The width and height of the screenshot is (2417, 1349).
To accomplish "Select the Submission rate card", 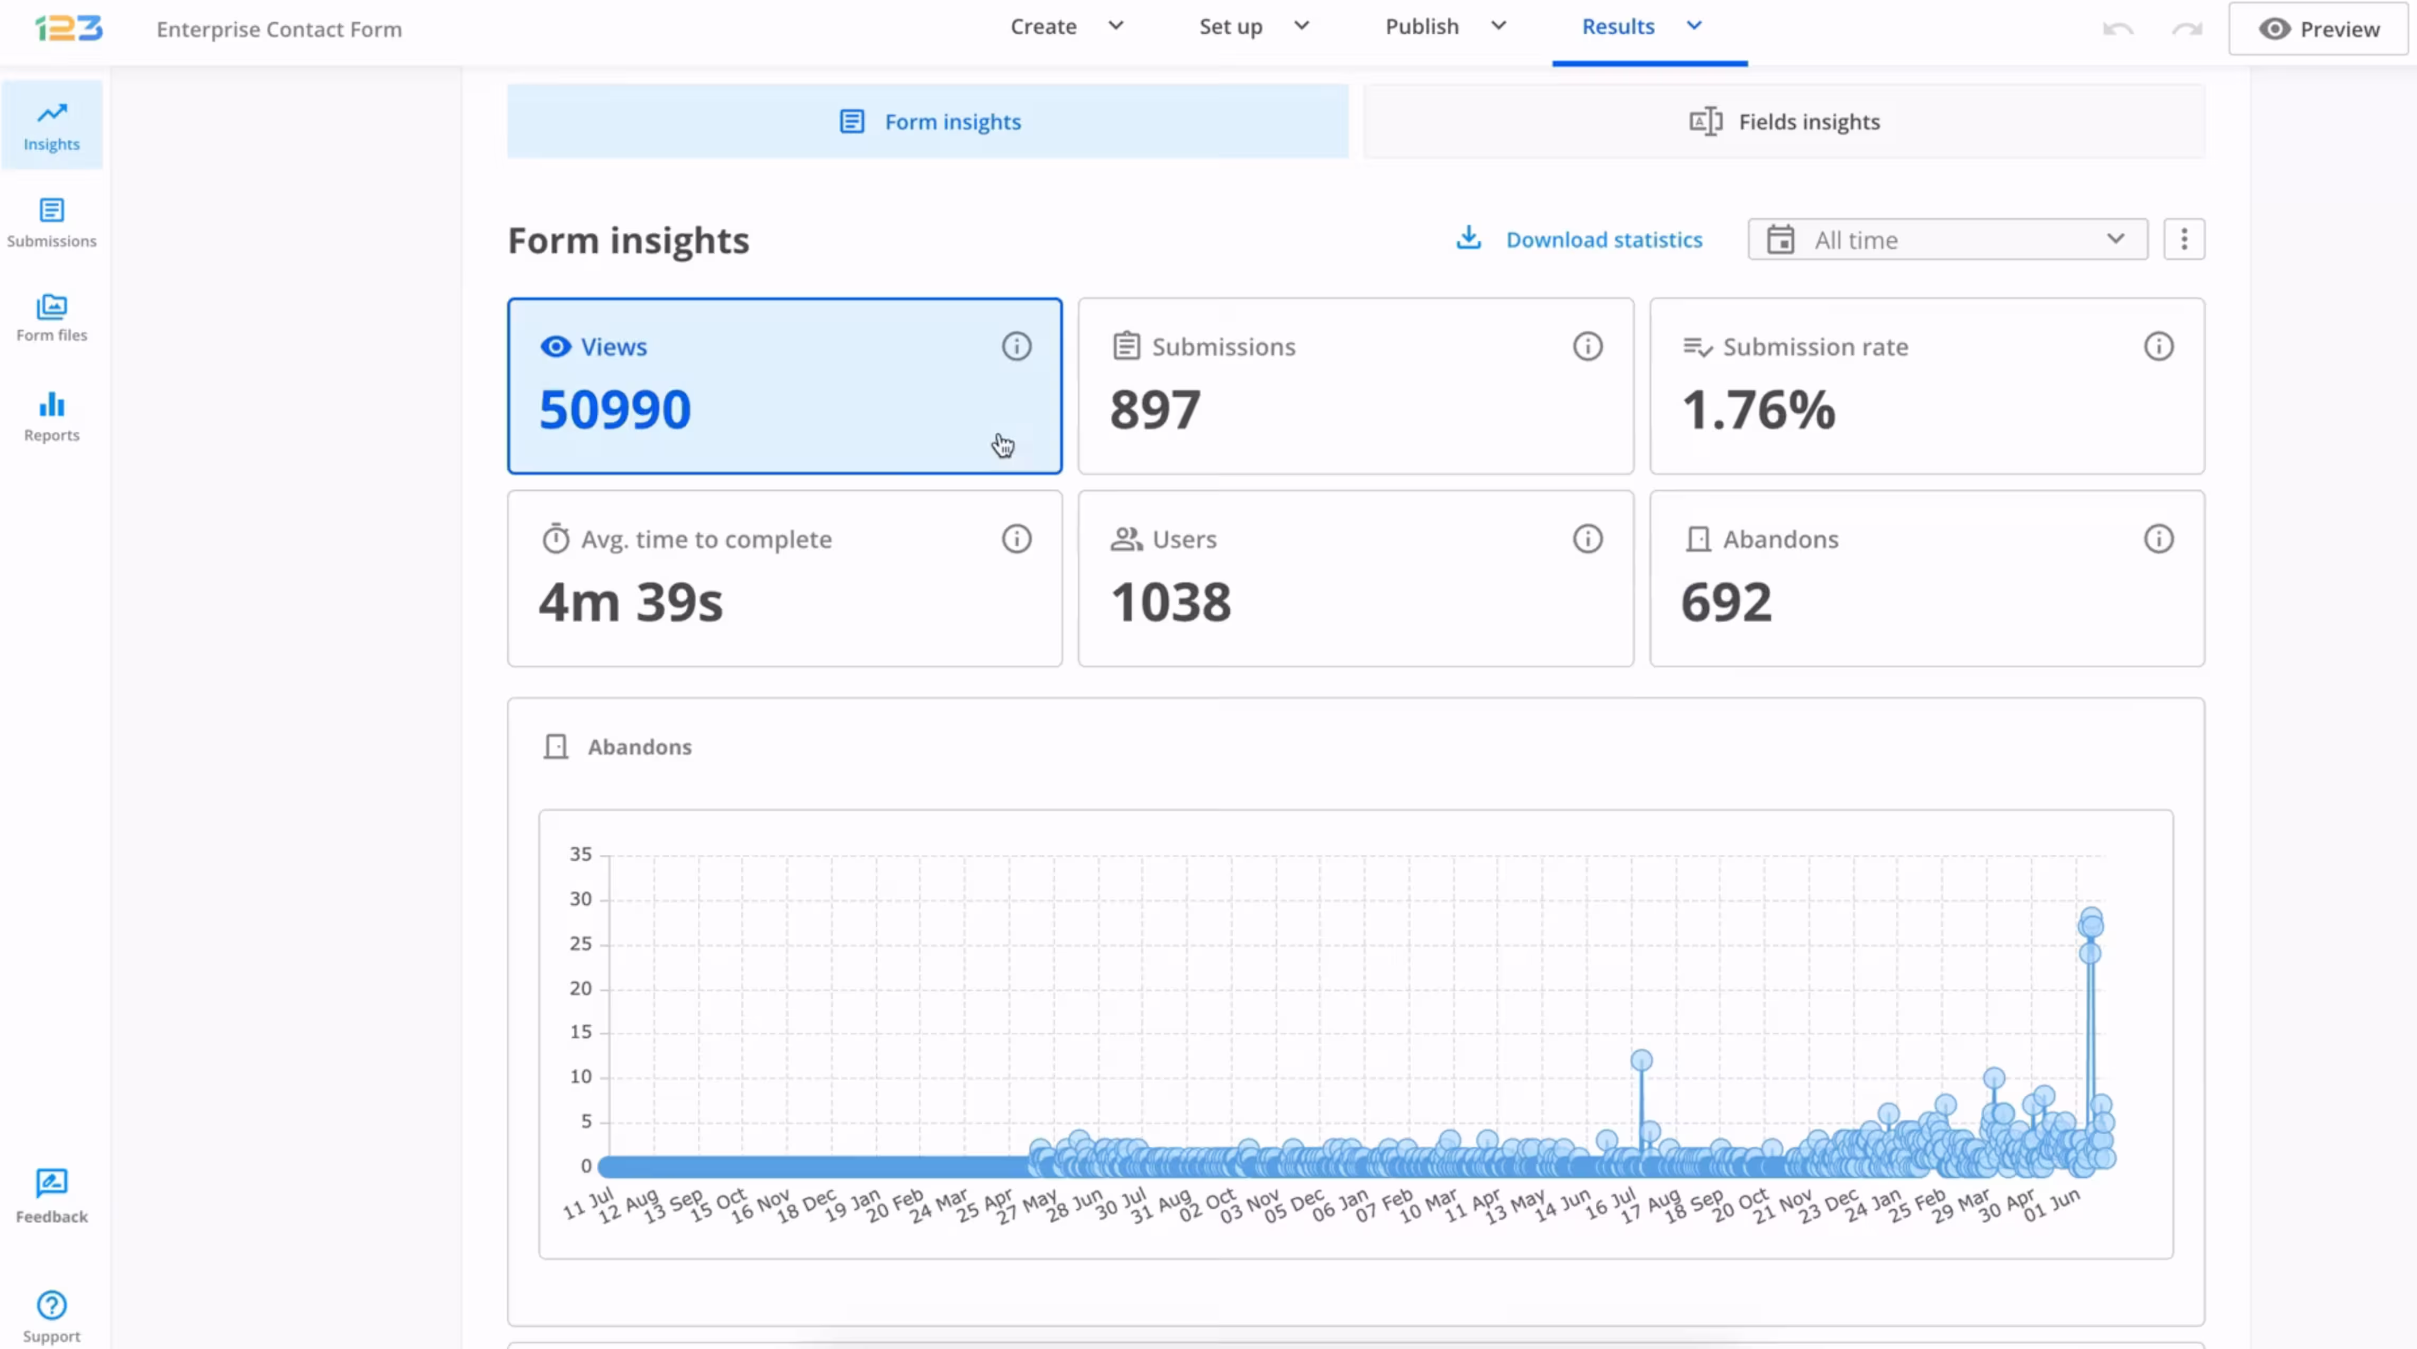I will [x=1927, y=387].
